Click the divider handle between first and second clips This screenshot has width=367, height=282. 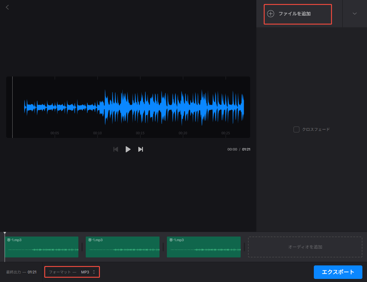tap(82, 247)
